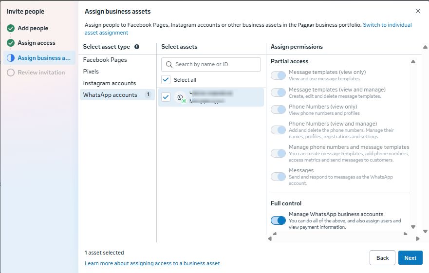Click the Partial access scroll up arrow
Viewport: 429px width, 273px height.
coord(413,62)
